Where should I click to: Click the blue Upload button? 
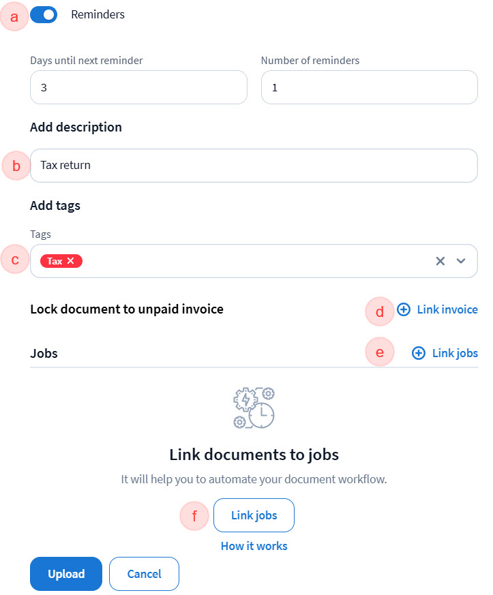(66, 574)
